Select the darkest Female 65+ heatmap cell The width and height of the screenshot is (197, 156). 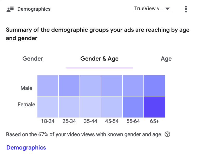click(x=154, y=107)
